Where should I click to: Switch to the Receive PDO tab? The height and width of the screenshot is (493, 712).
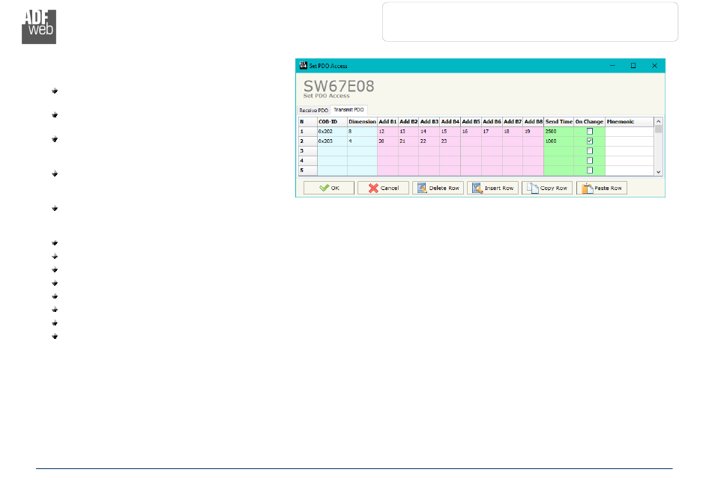(313, 110)
